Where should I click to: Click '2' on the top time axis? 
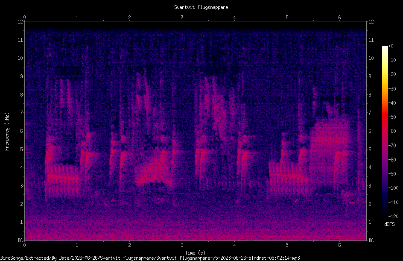129,18
